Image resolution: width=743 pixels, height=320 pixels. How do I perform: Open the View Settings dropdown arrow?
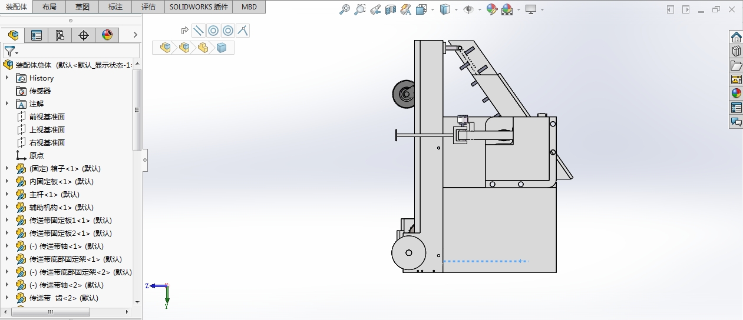tap(542, 9)
